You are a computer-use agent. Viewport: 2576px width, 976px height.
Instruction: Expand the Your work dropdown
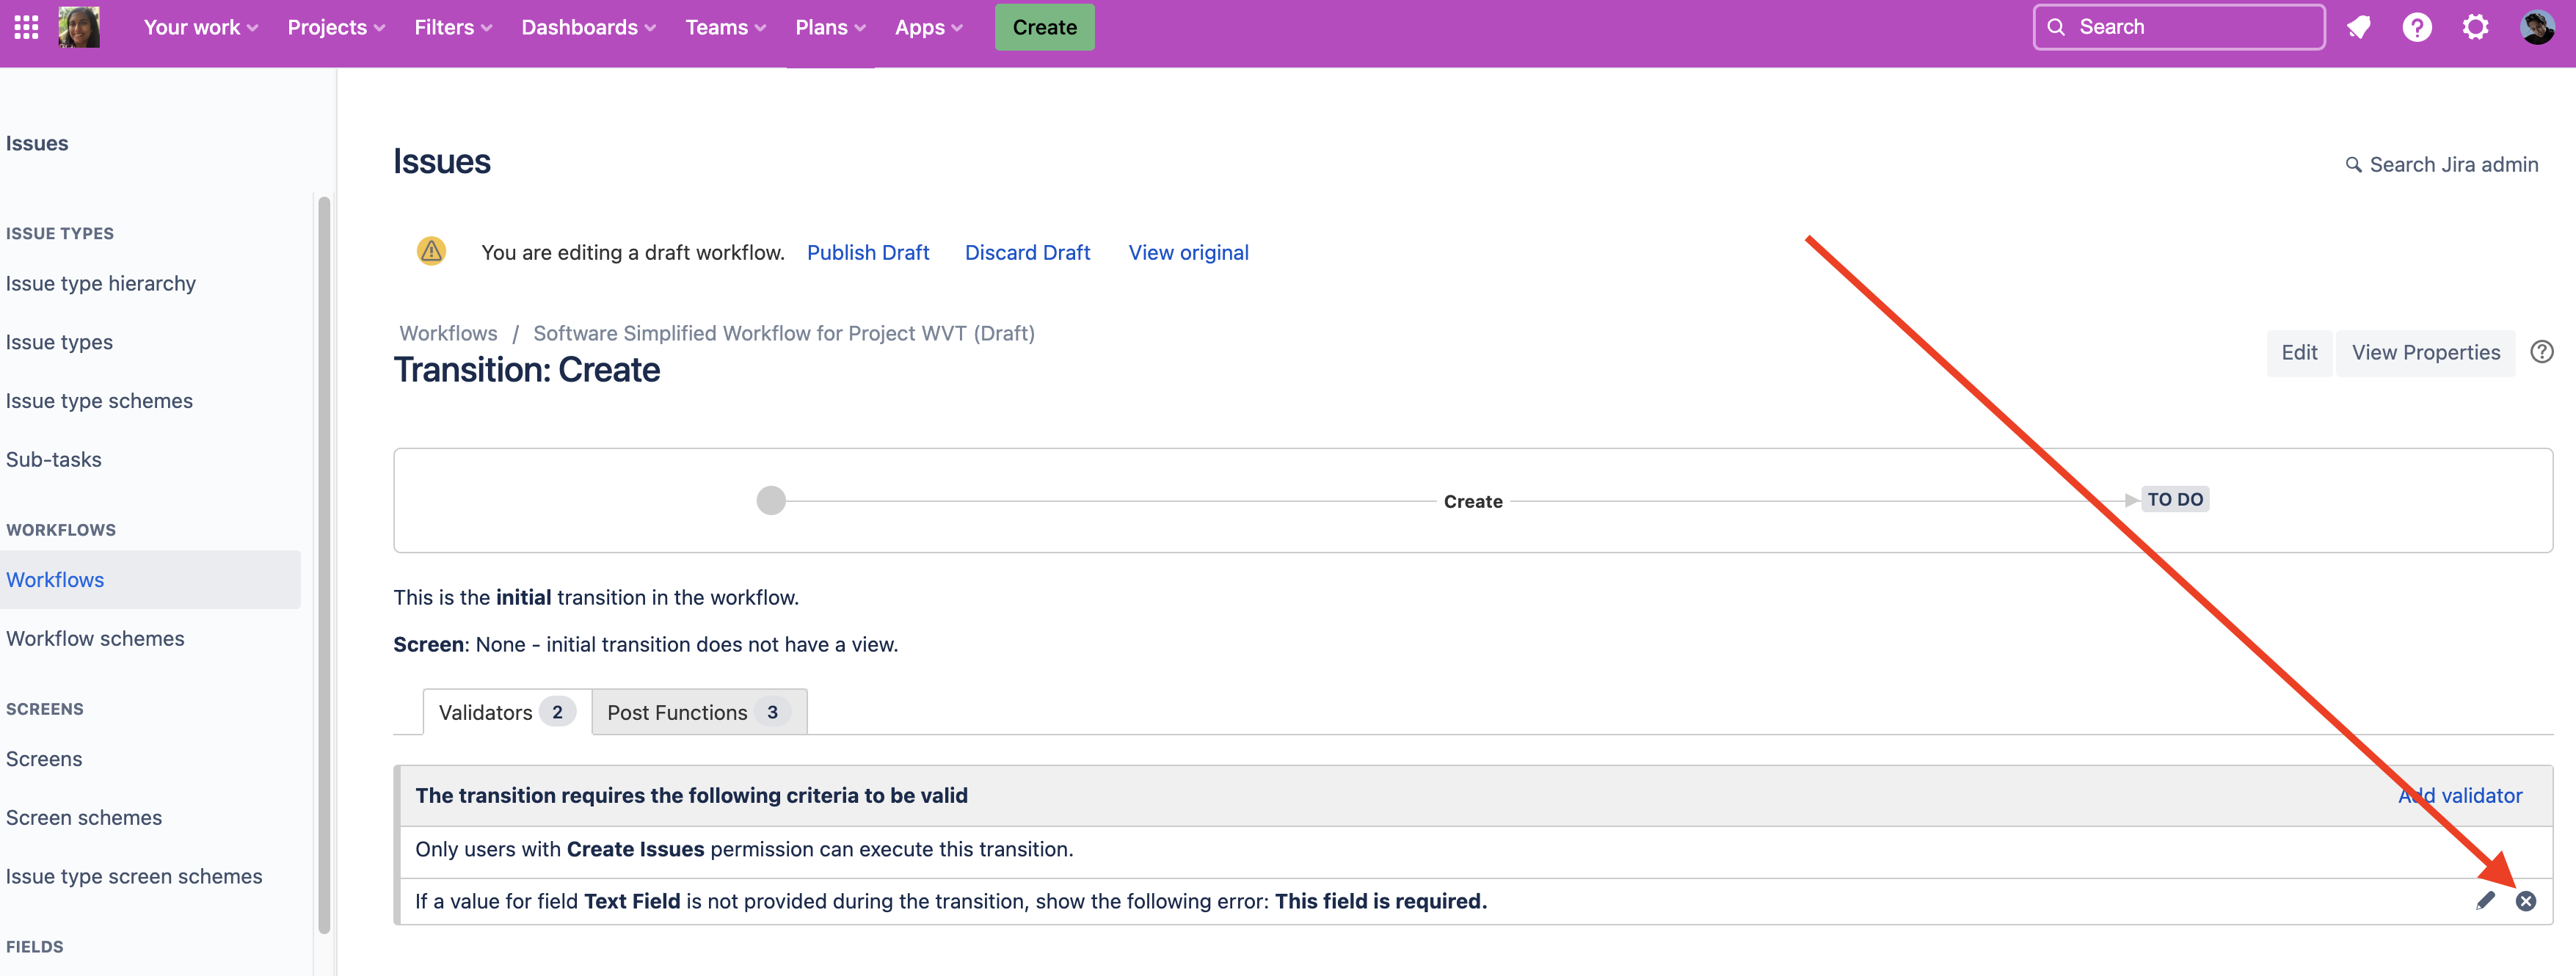[200, 27]
